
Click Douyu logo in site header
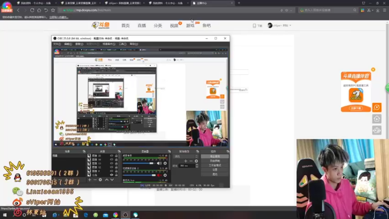click(x=101, y=25)
